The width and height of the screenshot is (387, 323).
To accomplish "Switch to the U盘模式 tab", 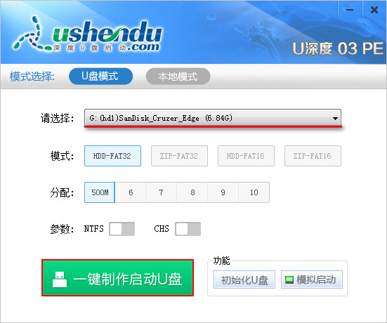I will 100,77.
